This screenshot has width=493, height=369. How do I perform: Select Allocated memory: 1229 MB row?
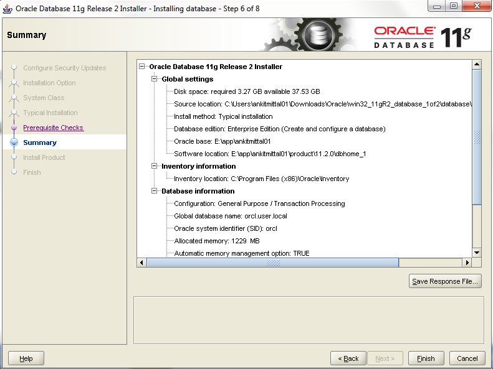coord(217,241)
